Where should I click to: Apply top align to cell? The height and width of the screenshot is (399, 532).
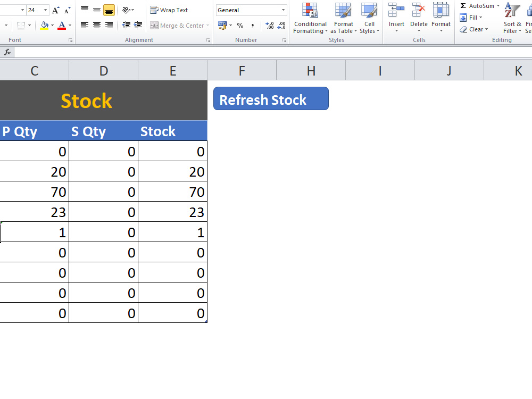[x=85, y=10]
